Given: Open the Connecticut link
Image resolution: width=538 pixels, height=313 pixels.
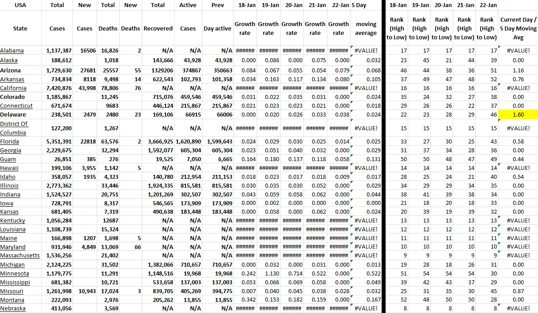Looking at the screenshot, I should [x=16, y=106].
